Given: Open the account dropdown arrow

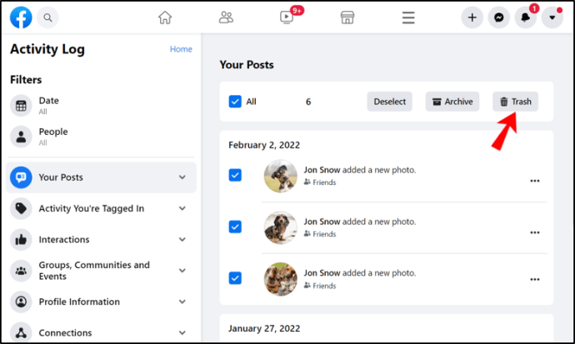Looking at the screenshot, I should coord(552,17).
